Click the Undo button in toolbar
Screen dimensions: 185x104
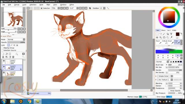28,8
